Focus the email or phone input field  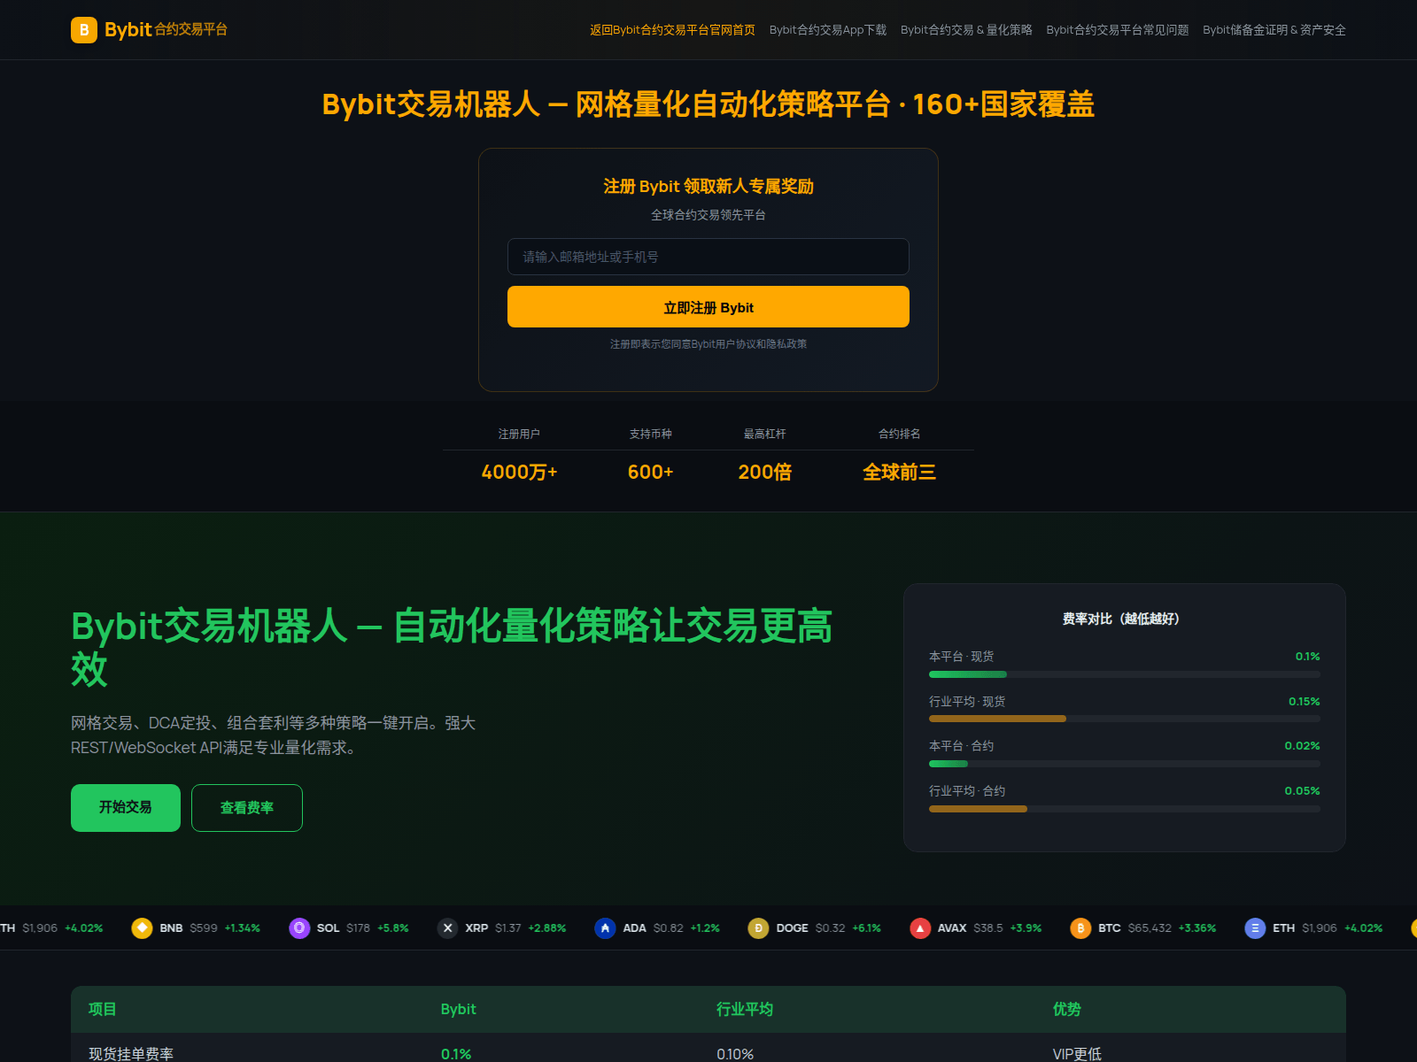coord(708,257)
